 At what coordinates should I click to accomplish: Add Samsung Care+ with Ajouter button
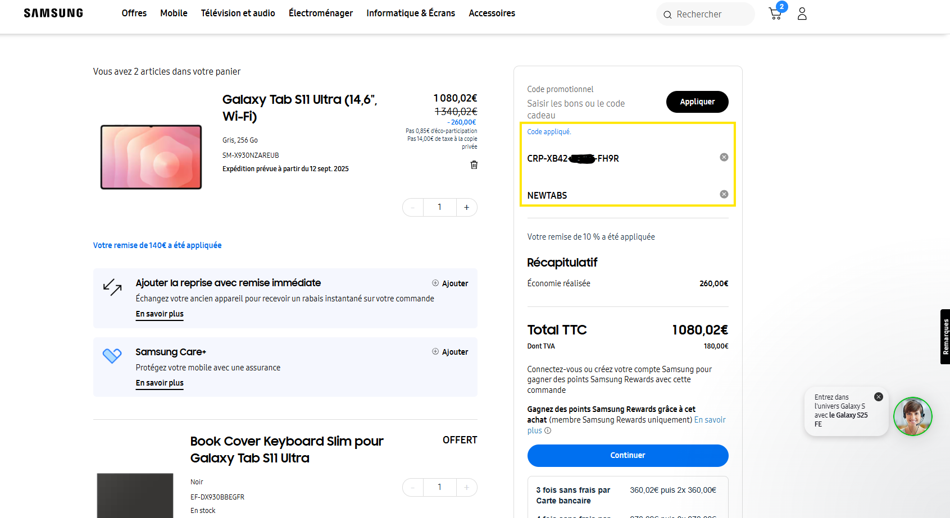click(x=450, y=352)
